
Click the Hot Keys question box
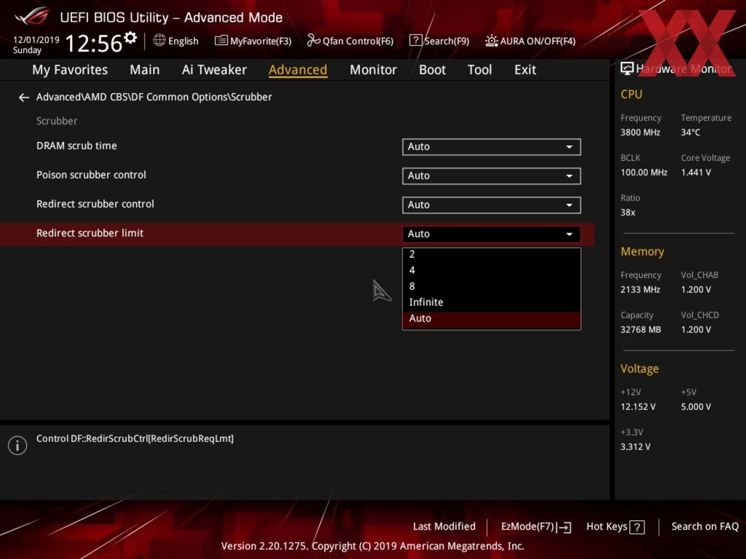[637, 527]
